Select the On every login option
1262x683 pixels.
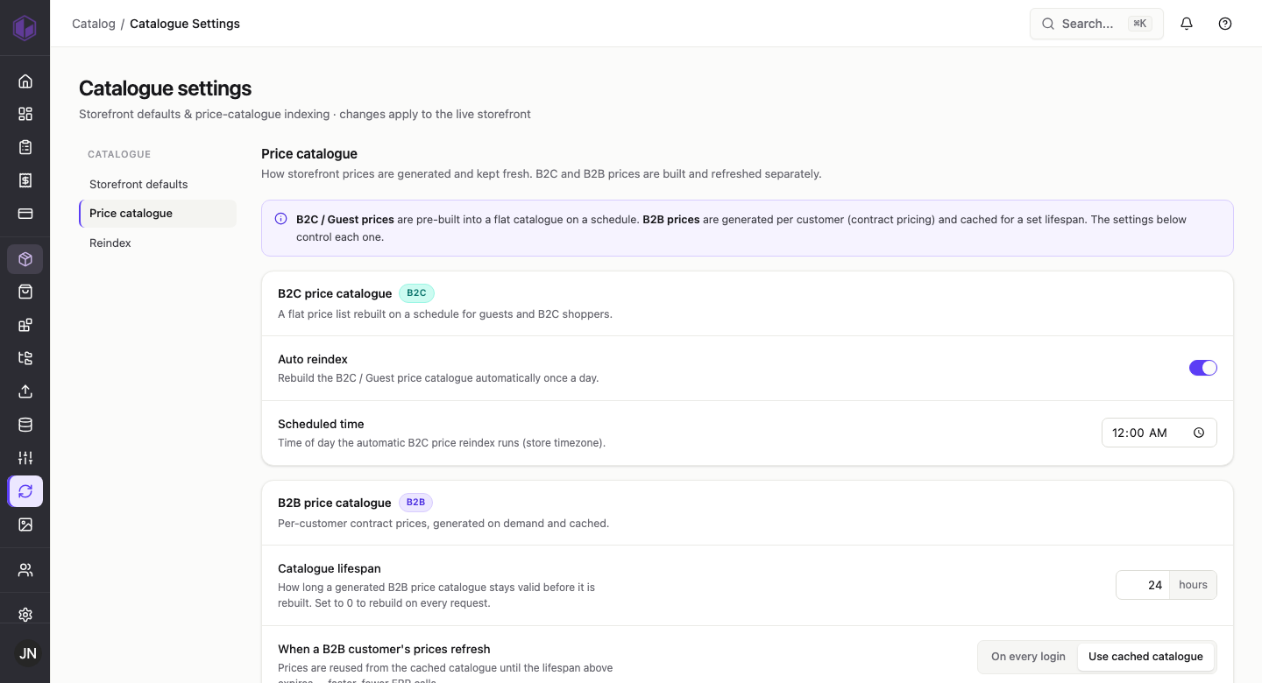click(1028, 657)
